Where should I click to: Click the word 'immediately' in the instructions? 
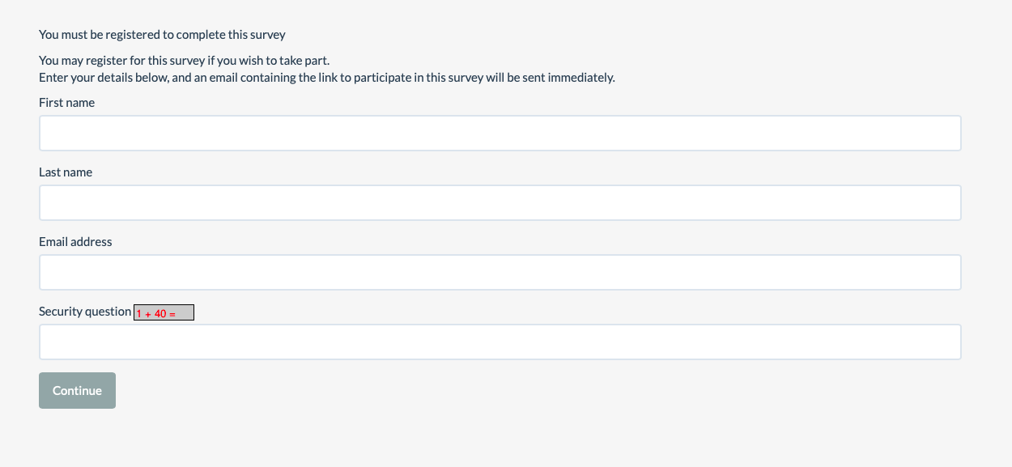(x=581, y=78)
